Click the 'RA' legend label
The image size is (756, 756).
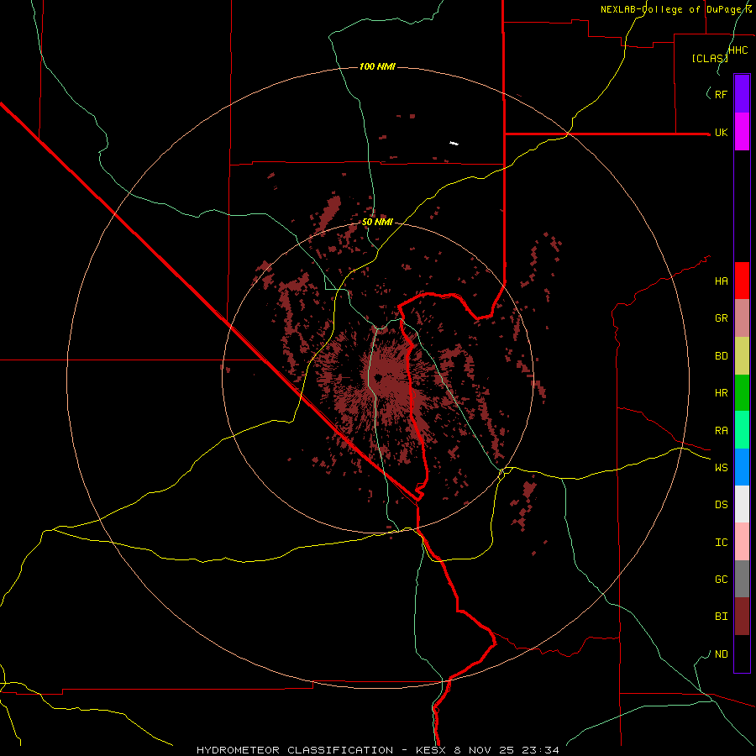tap(721, 431)
